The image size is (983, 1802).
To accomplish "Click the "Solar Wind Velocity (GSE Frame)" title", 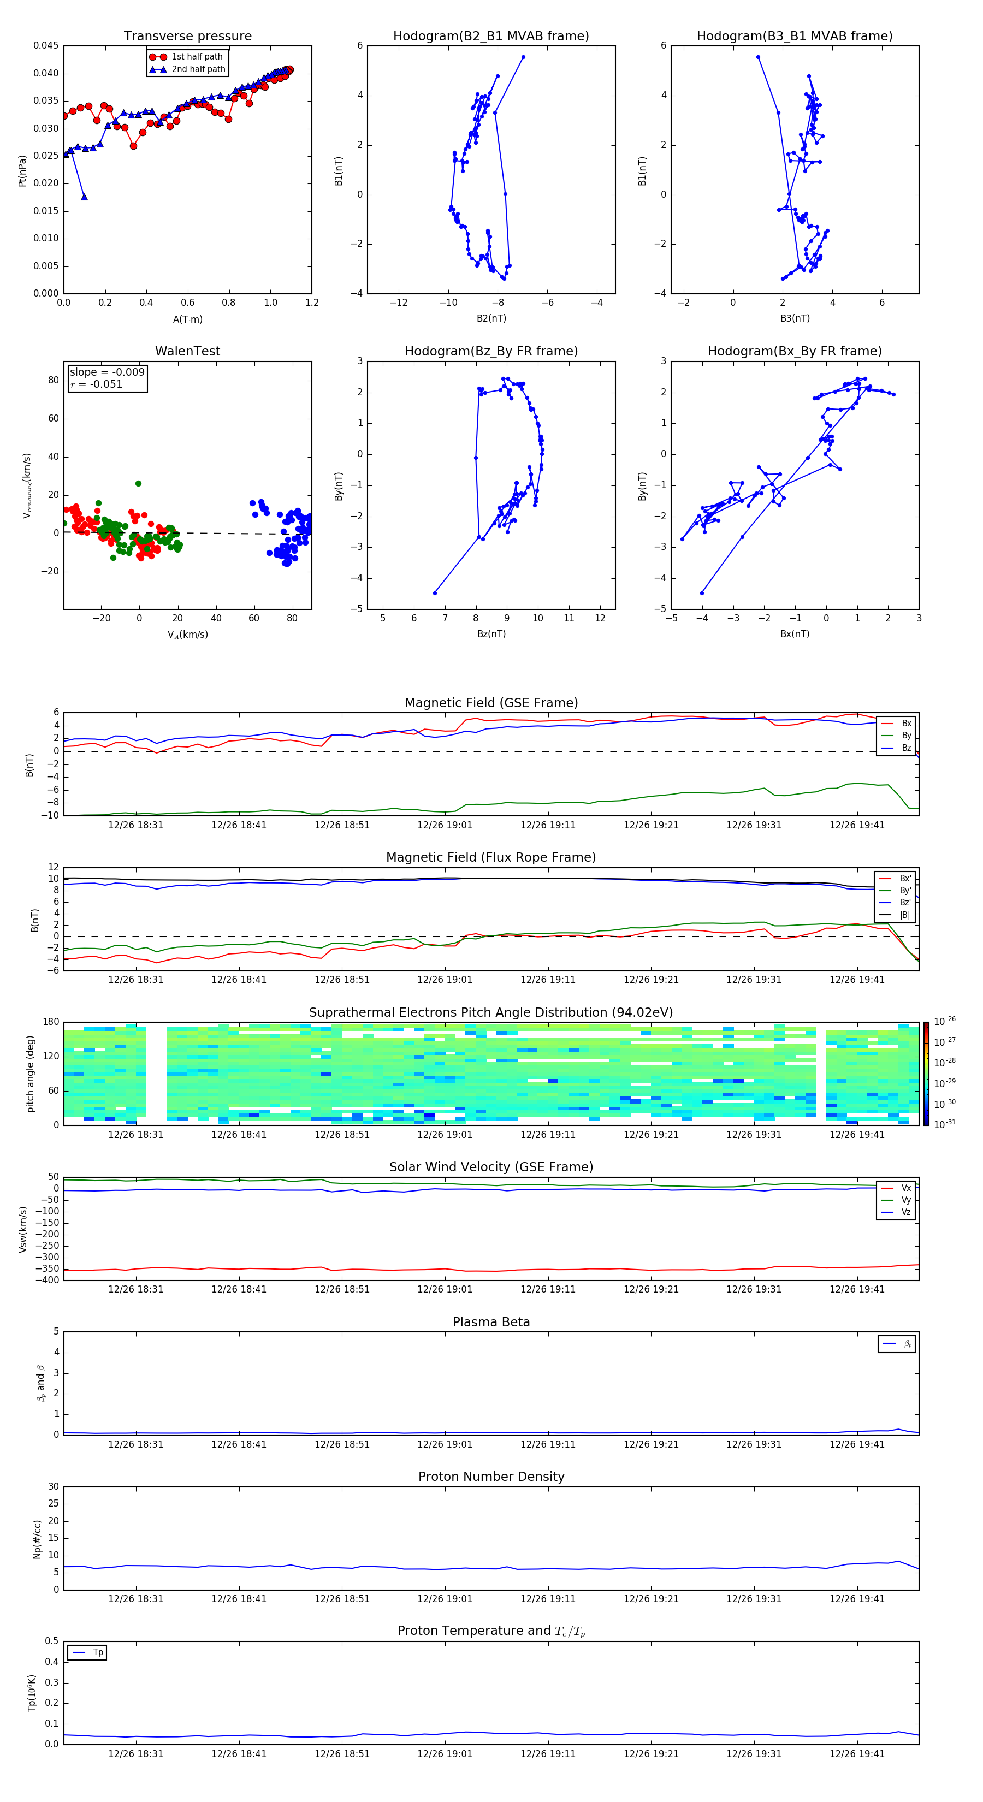I will (x=491, y=1167).
